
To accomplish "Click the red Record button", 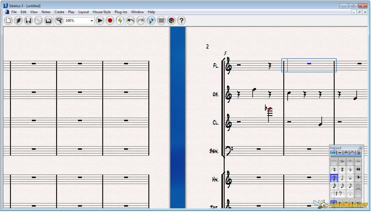I will pos(110,21).
